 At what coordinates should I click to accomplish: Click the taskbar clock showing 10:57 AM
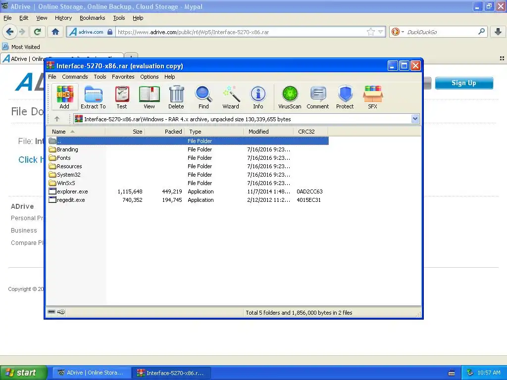click(489, 373)
